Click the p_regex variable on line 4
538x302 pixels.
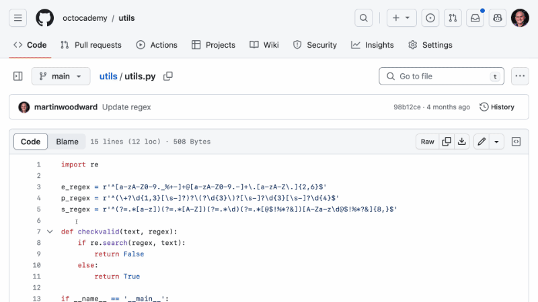75,198
